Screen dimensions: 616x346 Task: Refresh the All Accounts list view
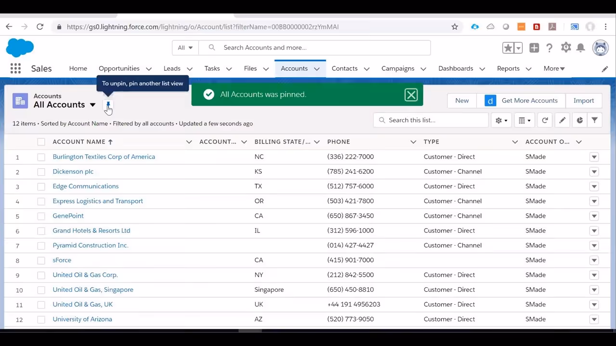[545, 120]
